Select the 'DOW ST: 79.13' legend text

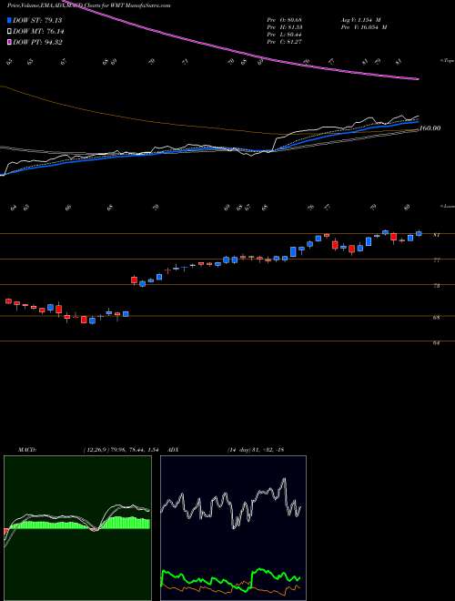37,20
